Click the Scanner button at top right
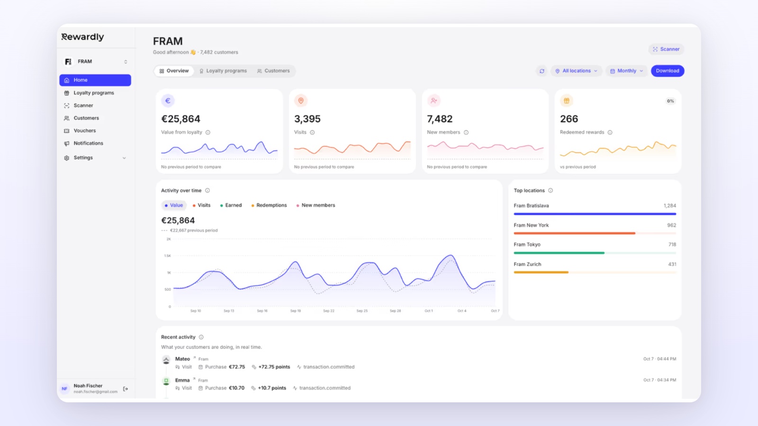Image resolution: width=758 pixels, height=426 pixels. coord(666,49)
